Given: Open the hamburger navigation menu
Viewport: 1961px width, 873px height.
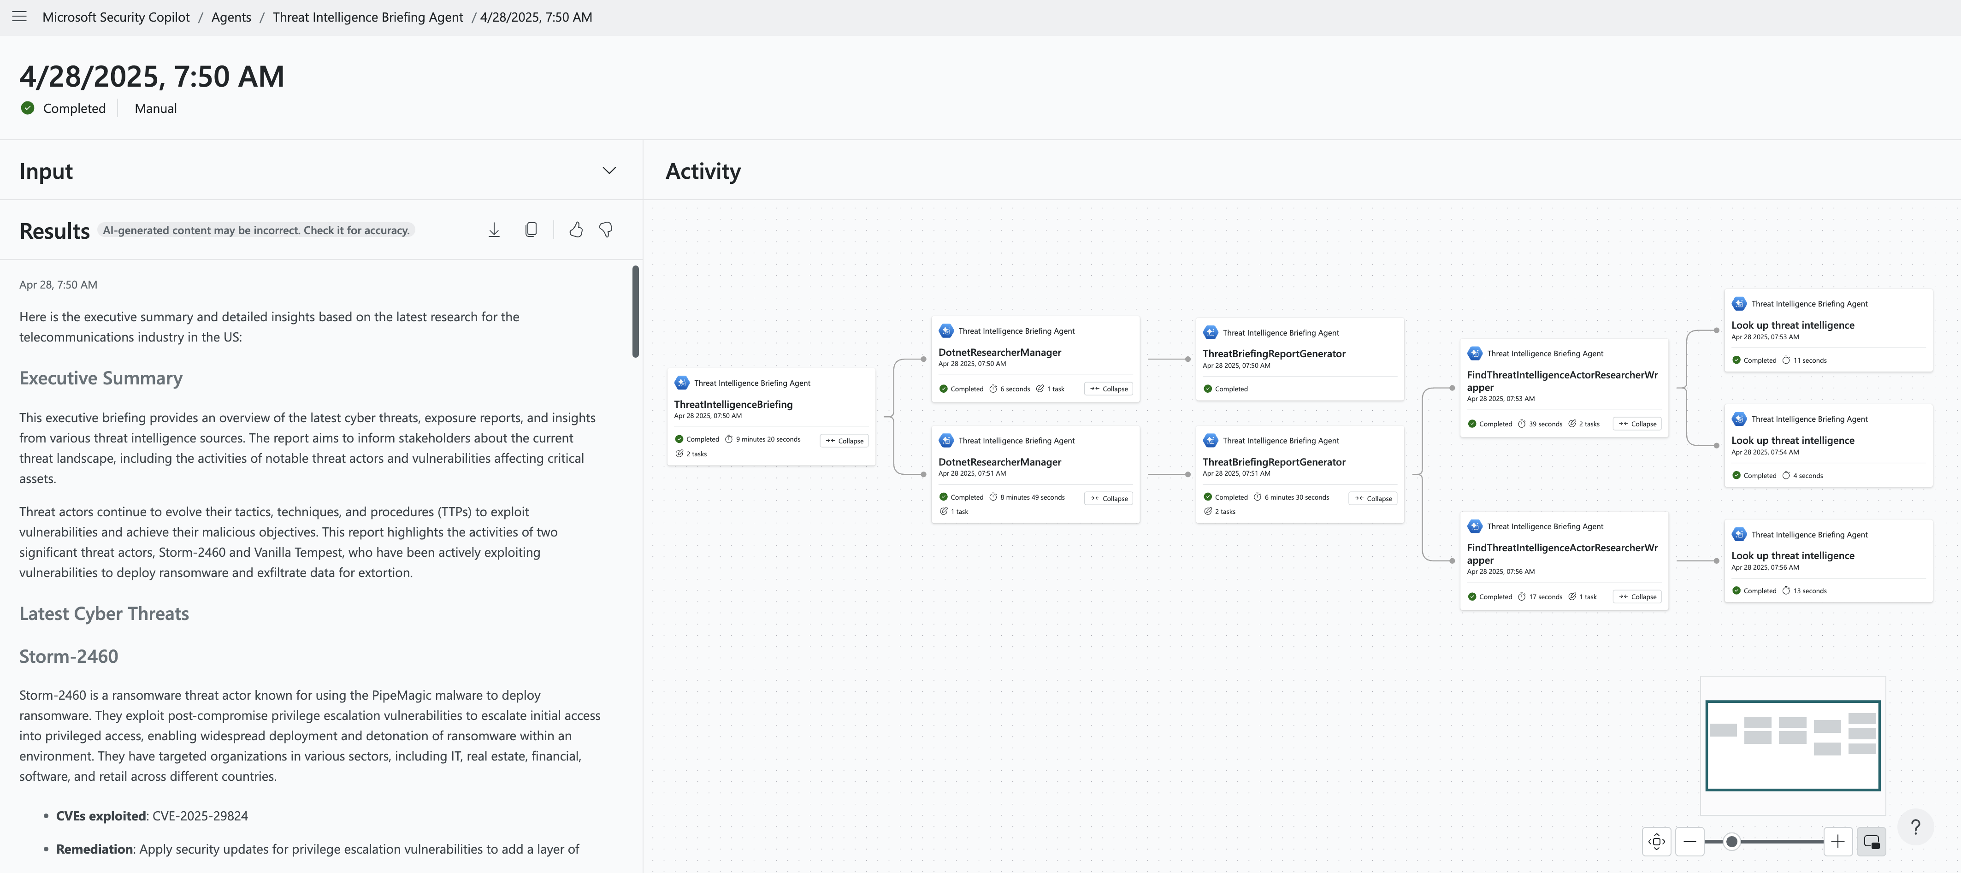Looking at the screenshot, I should pyautogui.click(x=20, y=17).
